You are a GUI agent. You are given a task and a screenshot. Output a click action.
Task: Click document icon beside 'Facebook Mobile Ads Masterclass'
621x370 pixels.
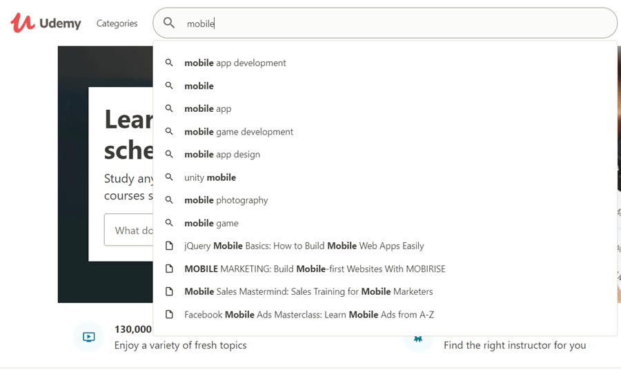coord(169,315)
